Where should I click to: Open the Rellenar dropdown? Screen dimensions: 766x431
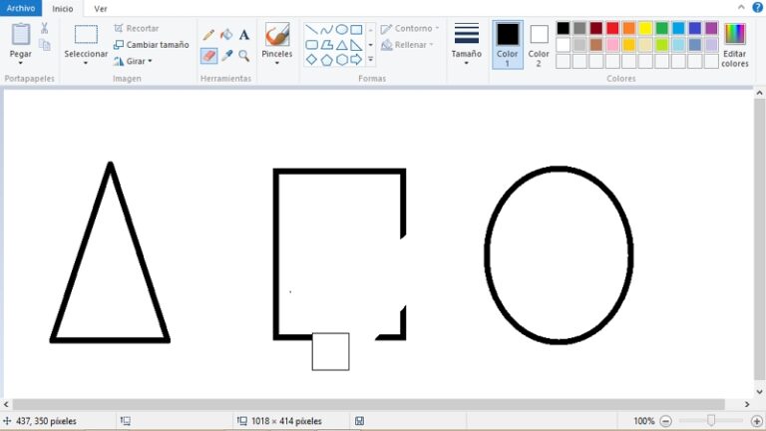click(407, 45)
